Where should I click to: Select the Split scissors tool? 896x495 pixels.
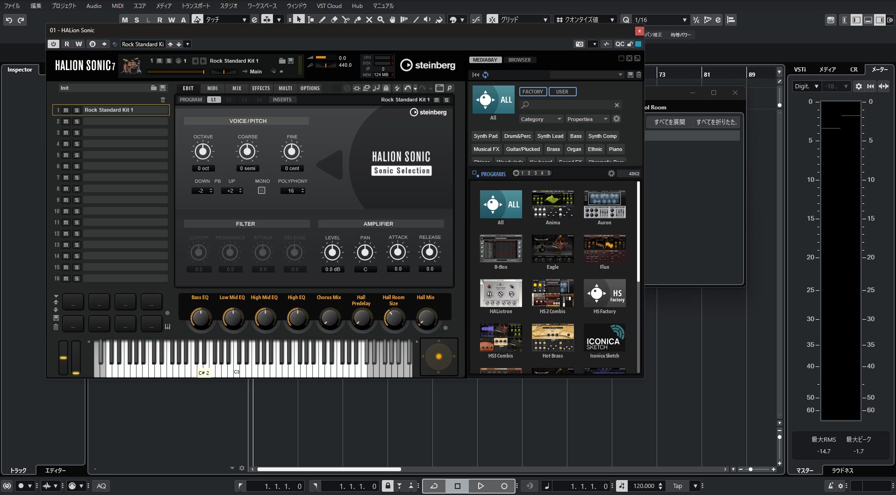346,20
